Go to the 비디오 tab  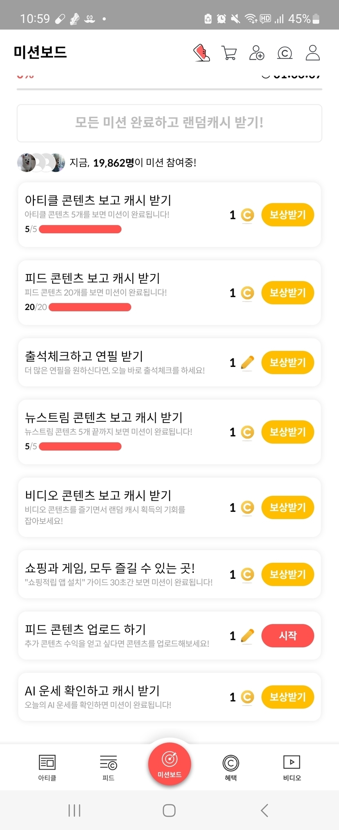pyautogui.click(x=292, y=767)
